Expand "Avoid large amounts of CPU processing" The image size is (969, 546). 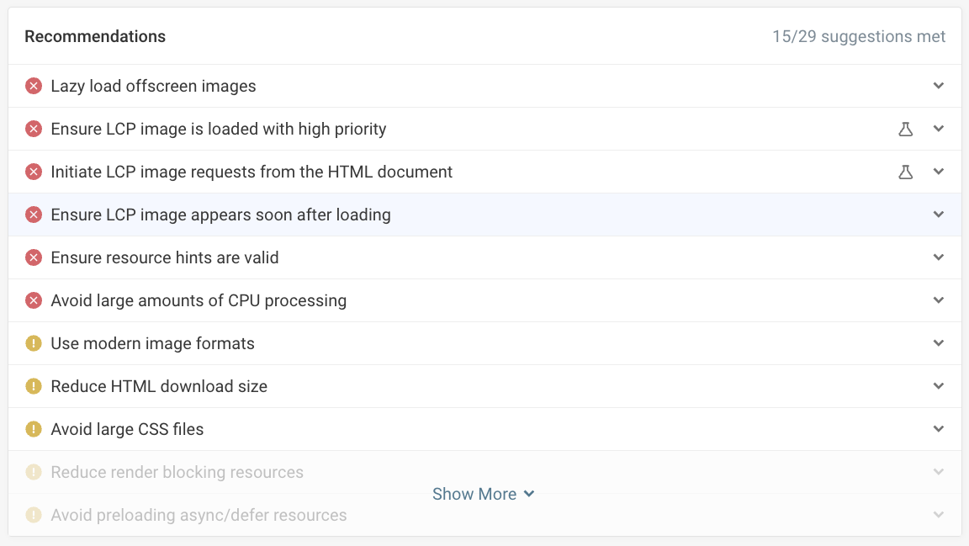coord(939,300)
